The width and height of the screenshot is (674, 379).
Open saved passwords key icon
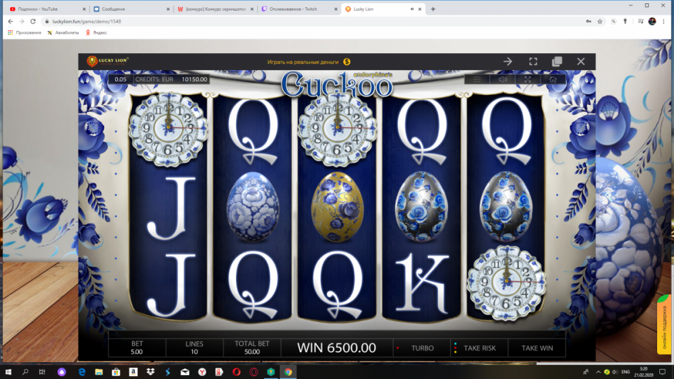(x=588, y=22)
